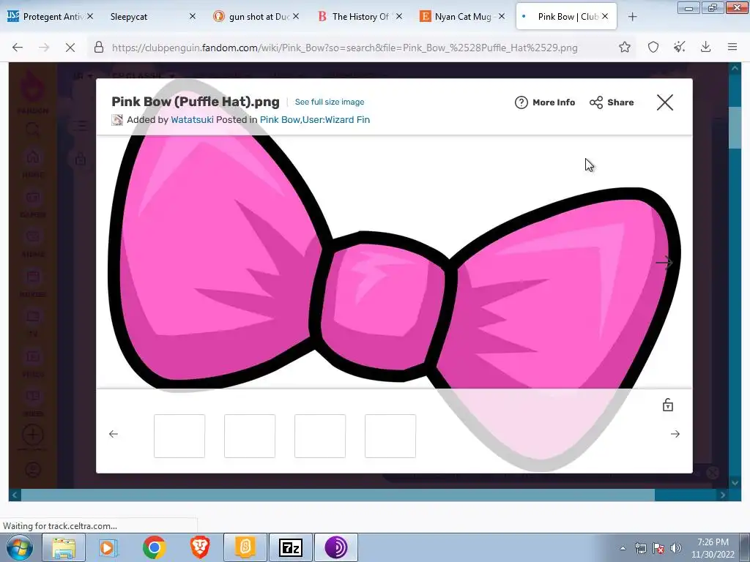
Task: Open network status tray icon
Action: pos(640,548)
